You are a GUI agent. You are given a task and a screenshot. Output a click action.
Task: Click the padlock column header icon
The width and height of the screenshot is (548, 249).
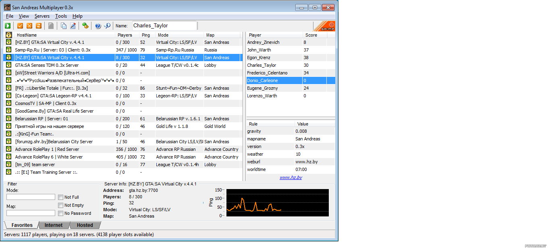pos(8,35)
